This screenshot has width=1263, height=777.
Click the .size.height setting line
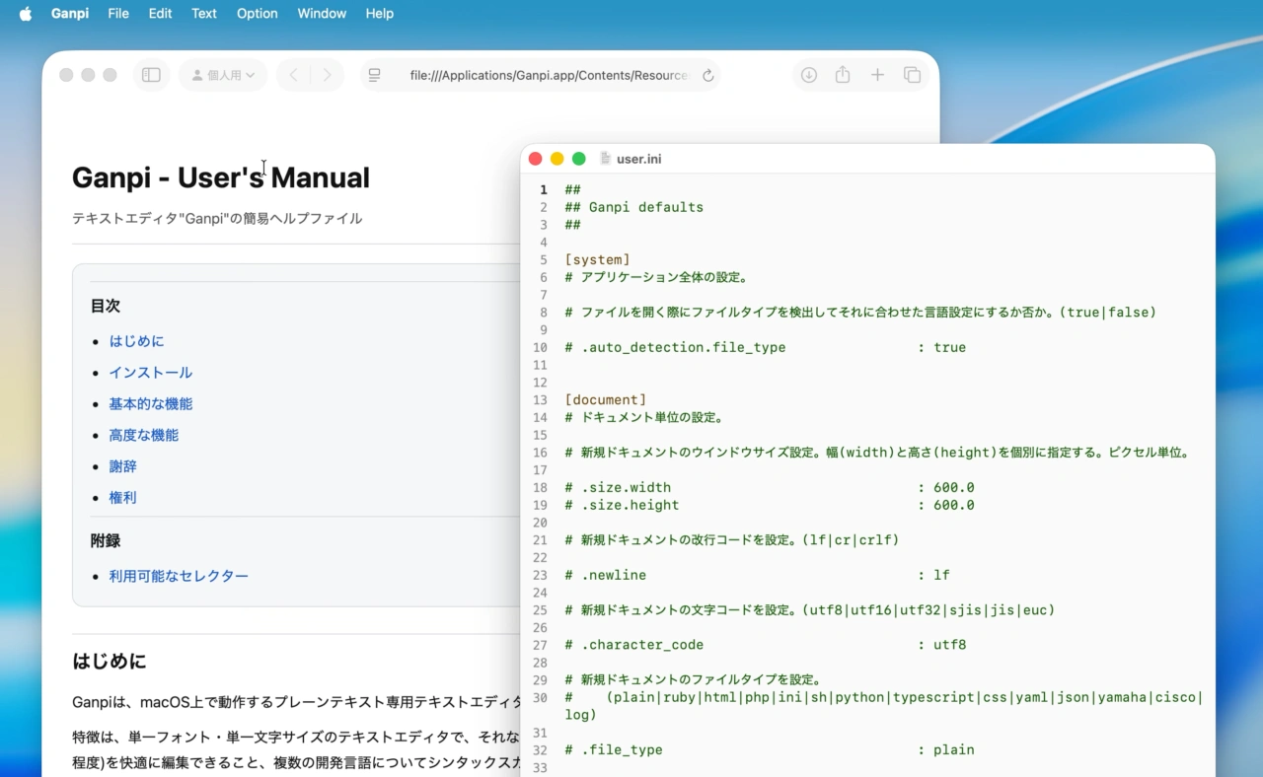point(770,505)
